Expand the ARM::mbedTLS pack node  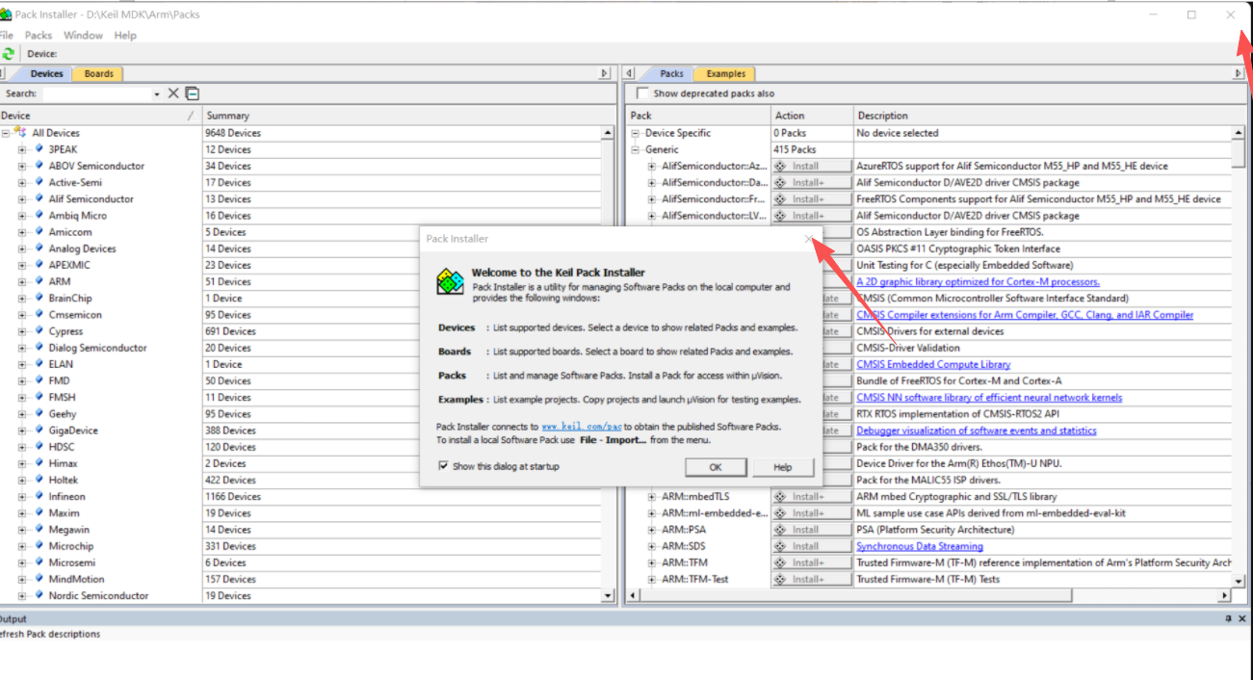[x=652, y=497]
